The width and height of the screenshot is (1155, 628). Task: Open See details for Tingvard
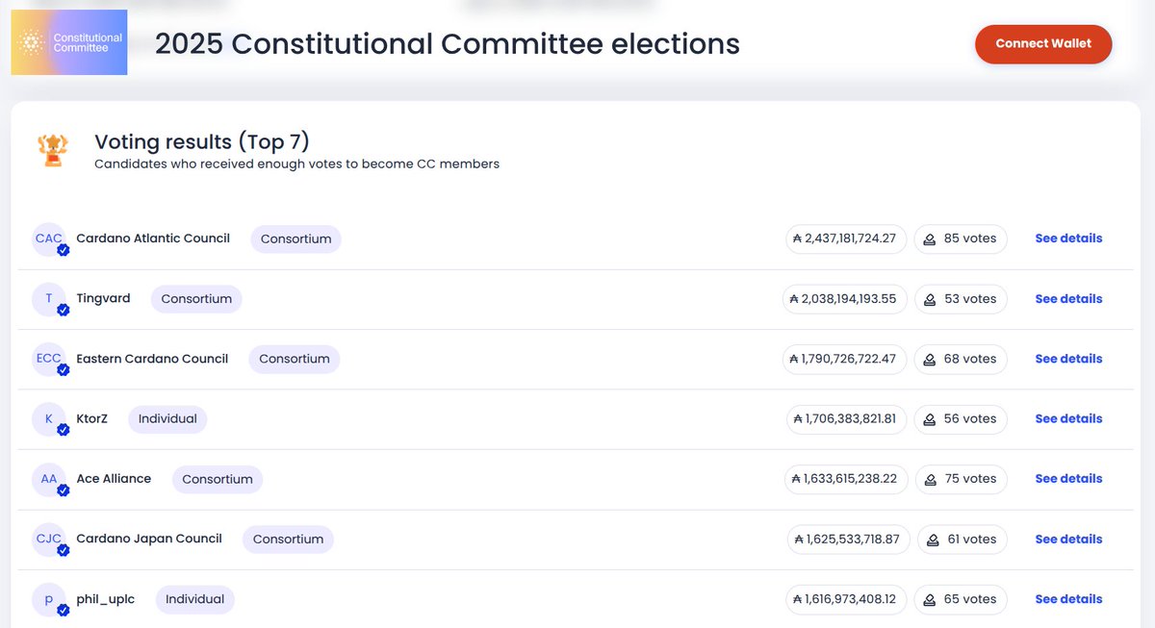click(1068, 299)
